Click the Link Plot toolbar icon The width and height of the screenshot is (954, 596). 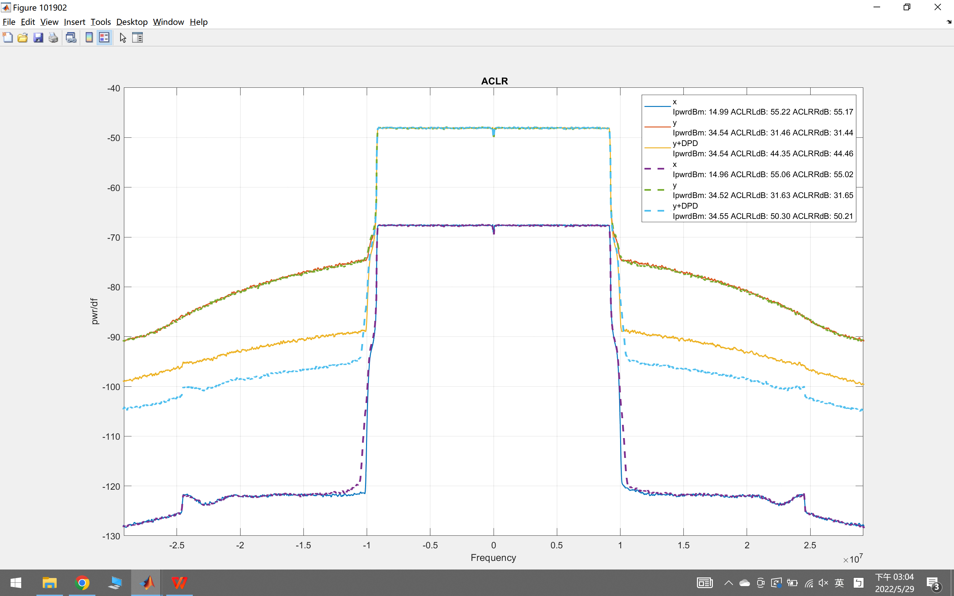(x=71, y=38)
